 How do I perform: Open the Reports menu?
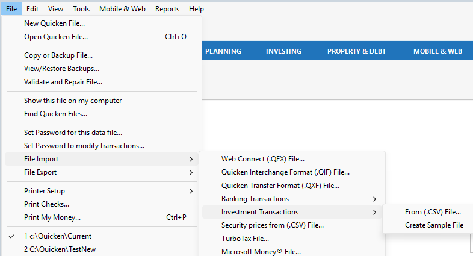click(167, 9)
